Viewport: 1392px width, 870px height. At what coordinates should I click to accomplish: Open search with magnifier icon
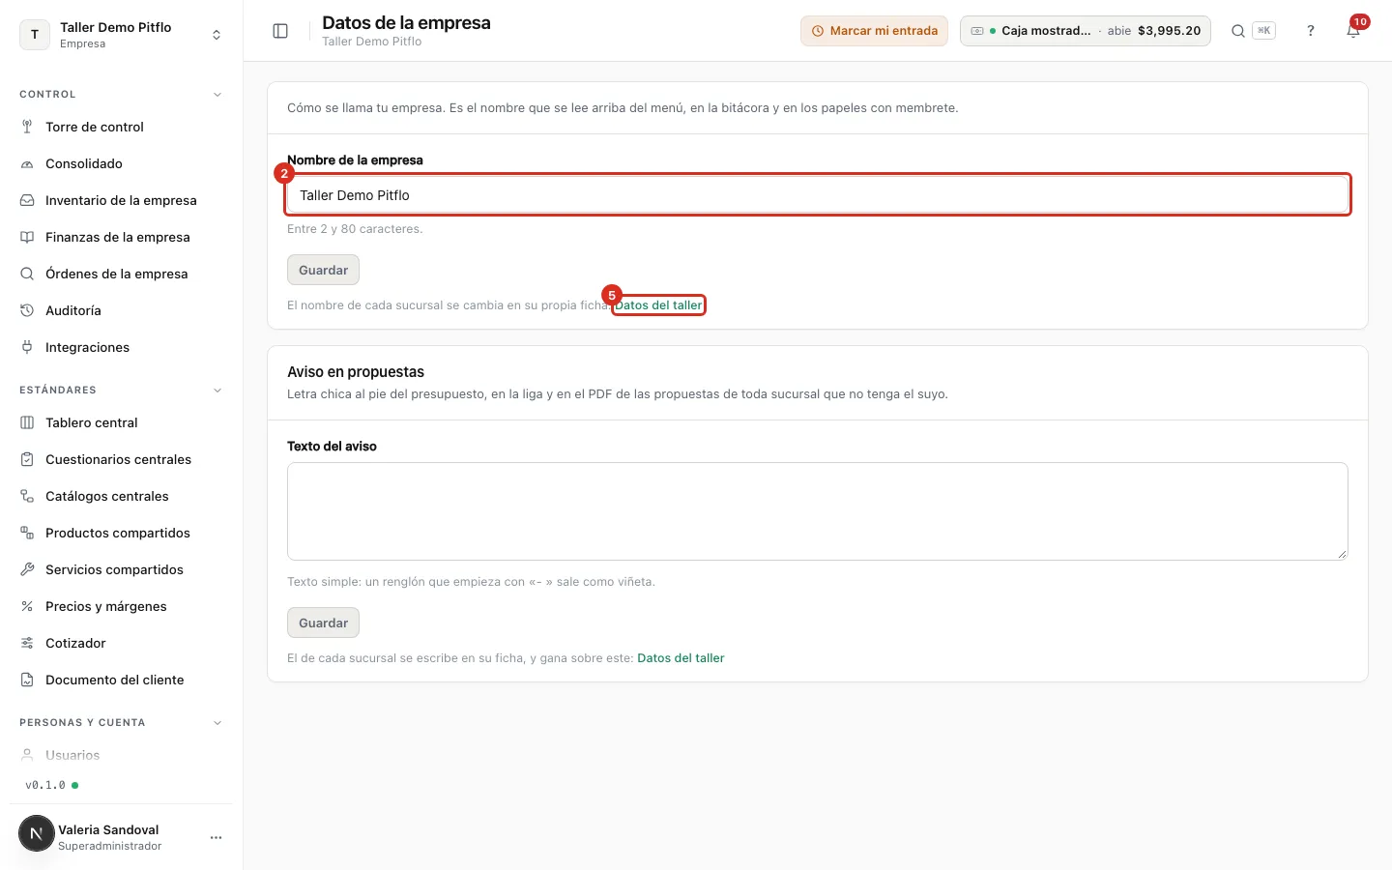tap(1237, 31)
